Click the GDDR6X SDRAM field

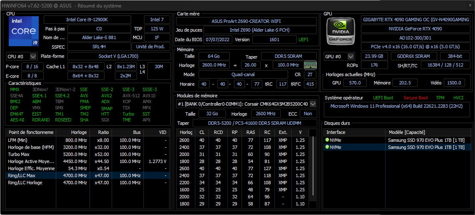414,57
